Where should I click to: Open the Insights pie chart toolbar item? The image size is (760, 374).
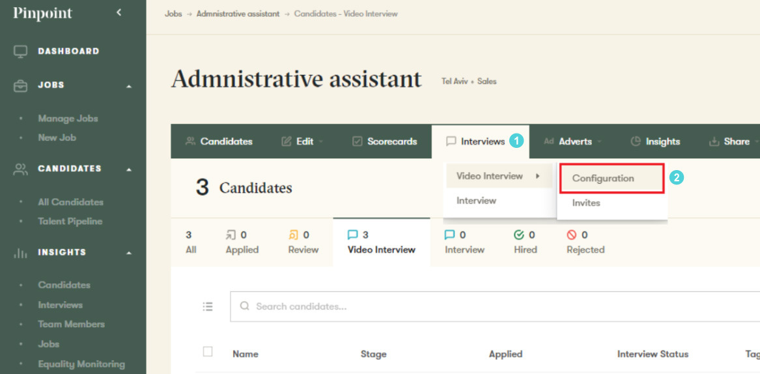655,141
